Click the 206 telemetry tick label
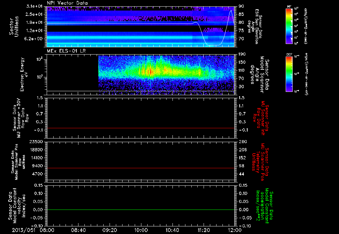The image size is (339, 234). pos(242,150)
